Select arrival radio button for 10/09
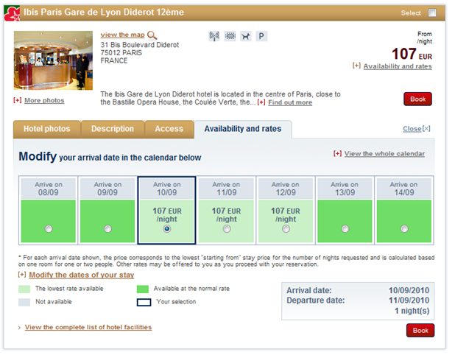Screen dimensions: 455x355 167,229
